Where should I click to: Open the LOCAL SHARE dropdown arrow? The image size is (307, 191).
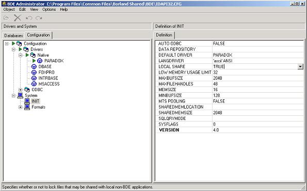tap(300, 66)
